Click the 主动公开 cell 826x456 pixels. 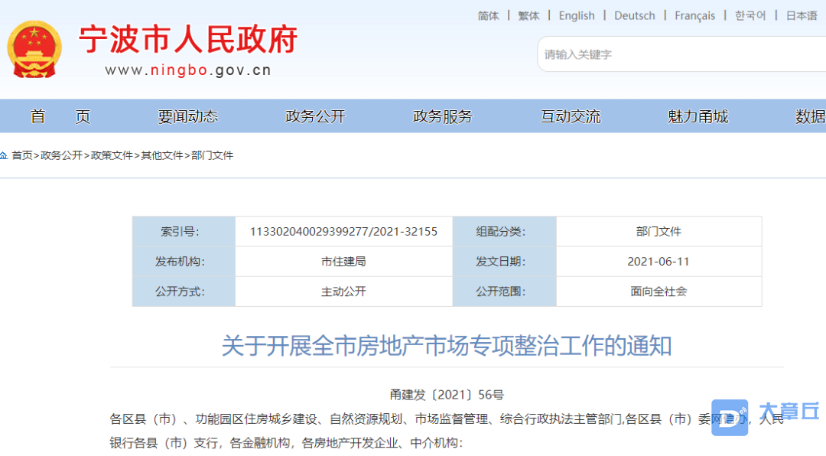[x=343, y=292]
